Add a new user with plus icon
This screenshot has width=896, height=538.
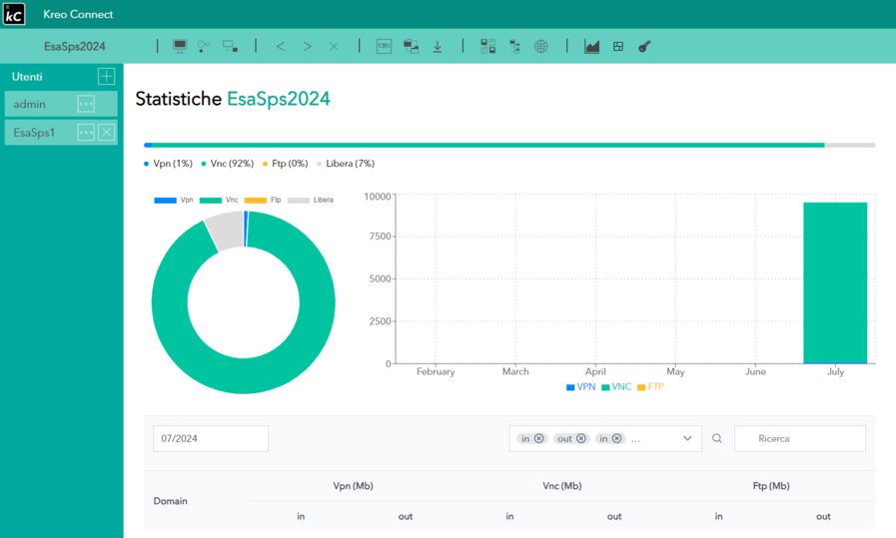[x=106, y=77]
